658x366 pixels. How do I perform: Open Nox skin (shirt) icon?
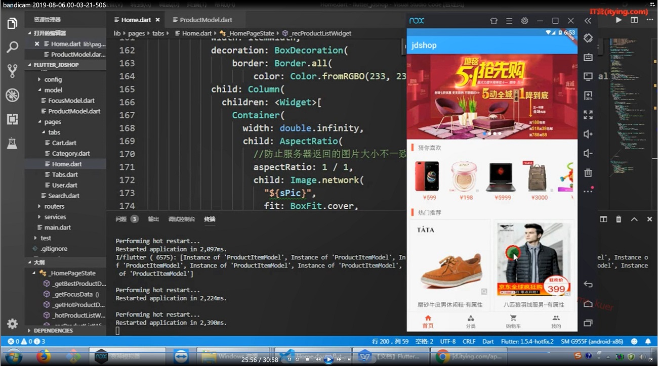[493, 21]
